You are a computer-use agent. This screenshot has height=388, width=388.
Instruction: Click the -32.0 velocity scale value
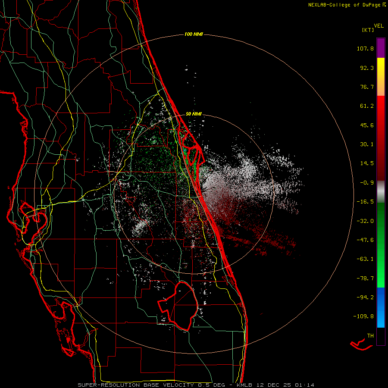click(365, 221)
